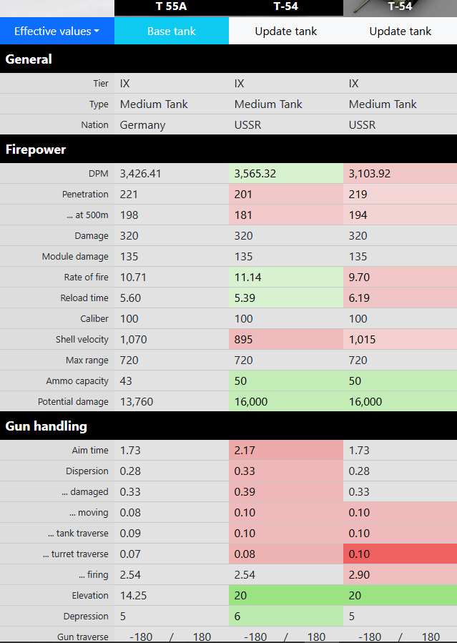Click the Shell velocity row label
Image resolution: width=457 pixels, height=643 pixels.
click(82, 340)
